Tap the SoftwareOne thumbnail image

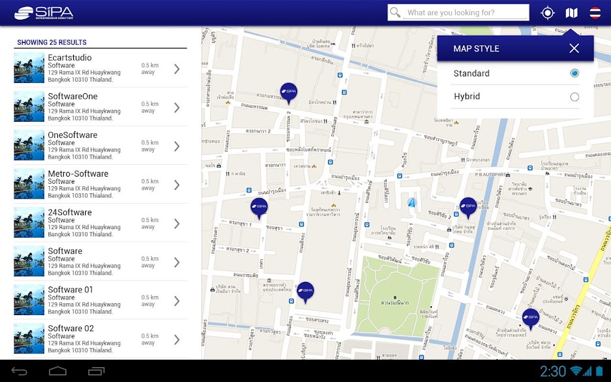(29, 106)
